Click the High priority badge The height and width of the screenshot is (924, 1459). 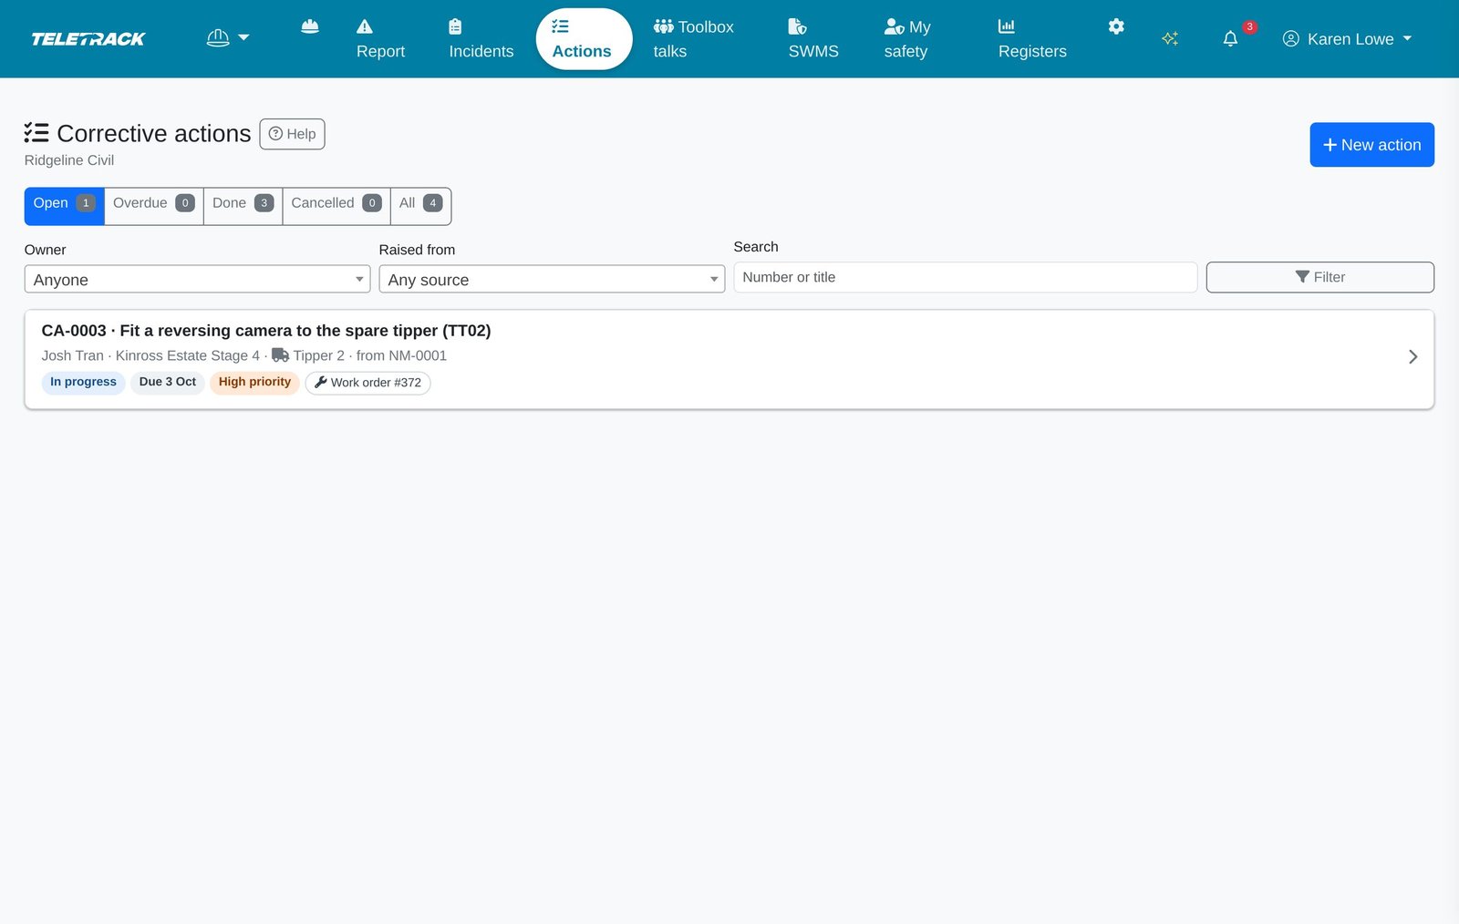[x=254, y=382]
